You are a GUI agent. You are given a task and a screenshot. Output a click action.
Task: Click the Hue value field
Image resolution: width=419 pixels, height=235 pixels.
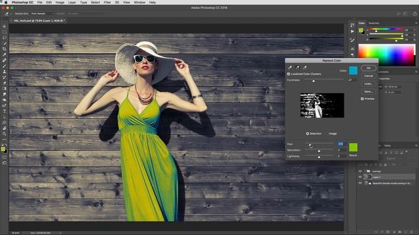(341, 144)
